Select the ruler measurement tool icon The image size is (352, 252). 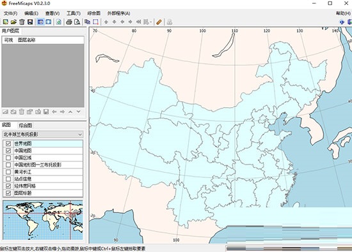pyautogui.click(x=159, y=22)
